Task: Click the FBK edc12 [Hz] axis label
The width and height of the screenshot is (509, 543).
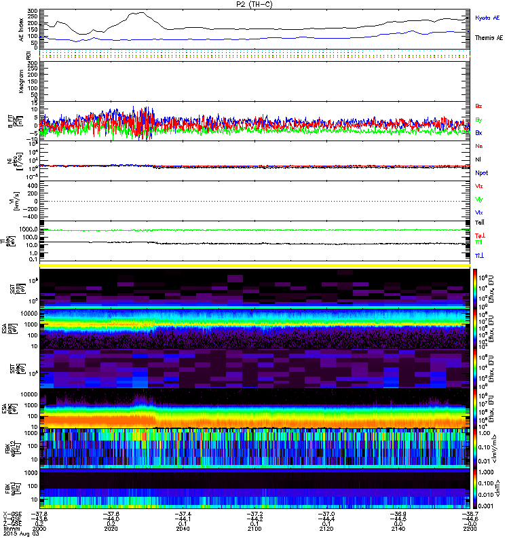Action: tap(12, 448)
